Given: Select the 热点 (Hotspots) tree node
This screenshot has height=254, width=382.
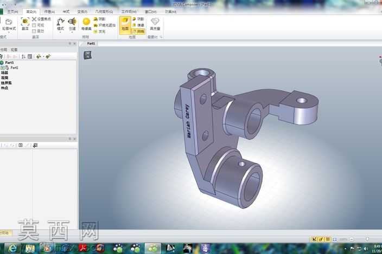Looking at the screenshot, I should click(5, 88).
